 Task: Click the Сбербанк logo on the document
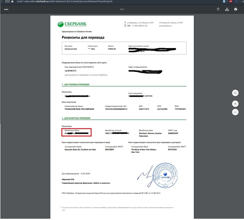[x=72, y=24]
